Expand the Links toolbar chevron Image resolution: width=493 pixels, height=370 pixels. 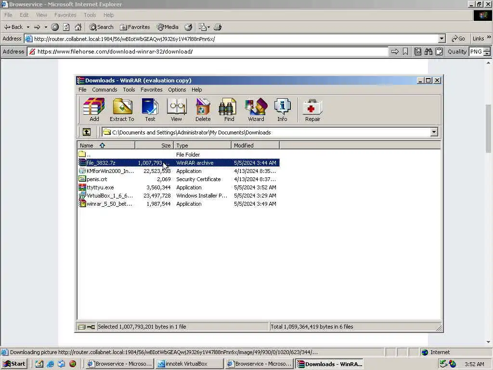point(489,37)
